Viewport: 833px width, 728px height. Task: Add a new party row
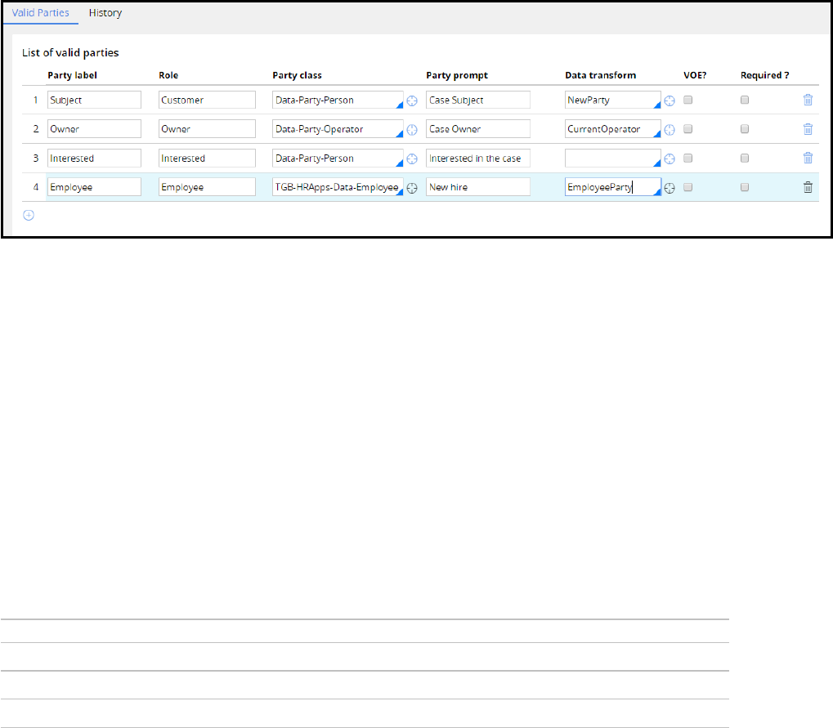[29, 216]
